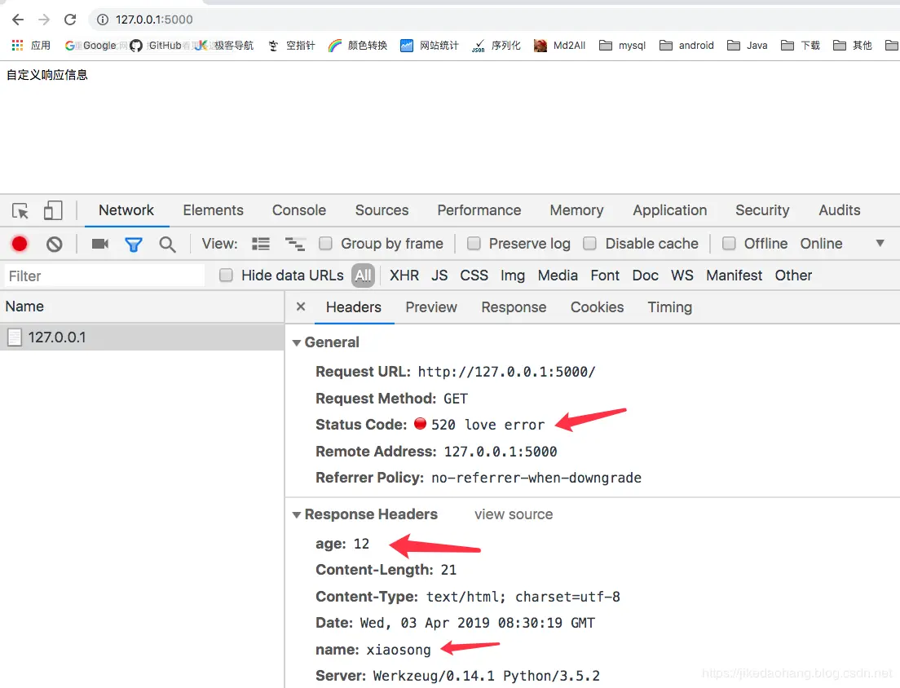Switch to the Console panel tab
Screen dimensions: 900x688
(299, 210)
